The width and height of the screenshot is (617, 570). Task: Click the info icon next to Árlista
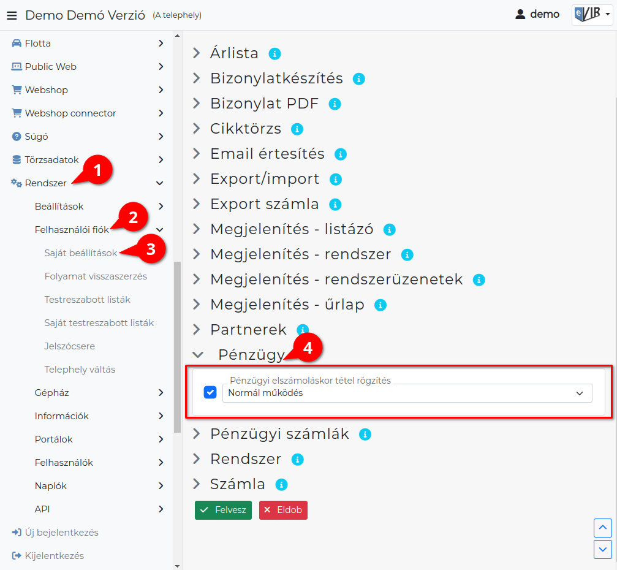point(274,53)
